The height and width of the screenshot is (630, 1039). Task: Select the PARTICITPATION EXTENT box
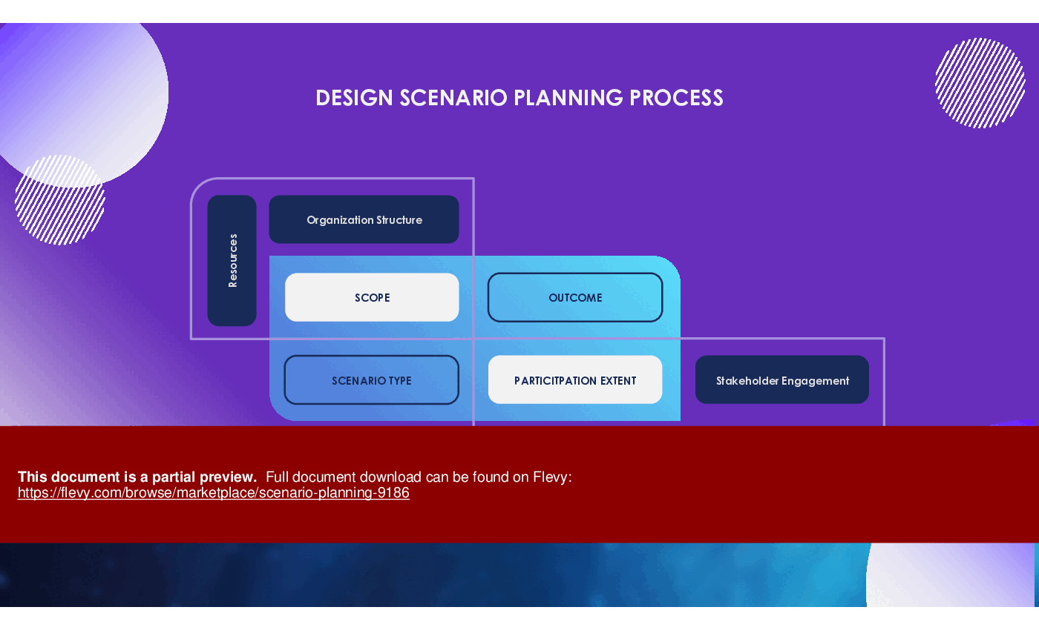pyautogui.click(x=575, y=380)
